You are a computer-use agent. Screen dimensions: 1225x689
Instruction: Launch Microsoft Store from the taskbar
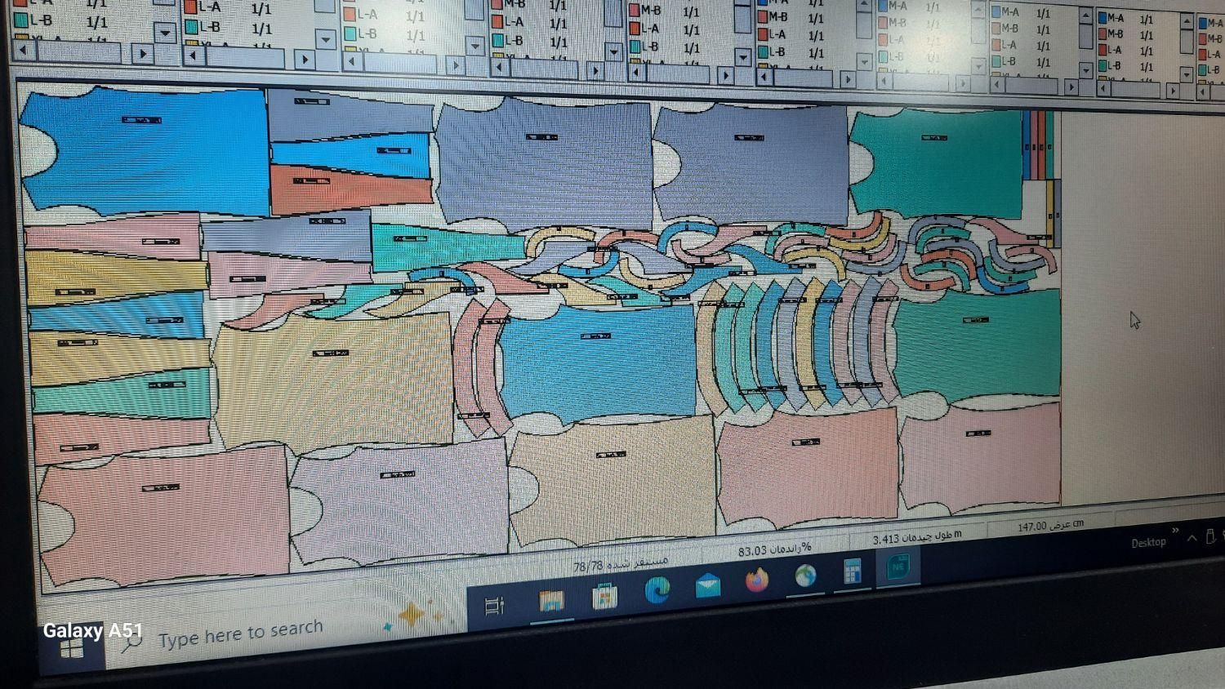604,596
